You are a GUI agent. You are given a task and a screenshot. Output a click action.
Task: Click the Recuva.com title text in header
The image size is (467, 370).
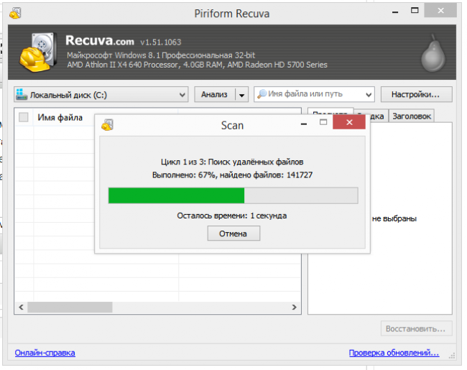click(100, 40)
